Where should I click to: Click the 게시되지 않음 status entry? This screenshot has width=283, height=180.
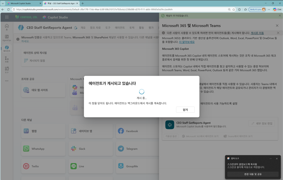35,60
